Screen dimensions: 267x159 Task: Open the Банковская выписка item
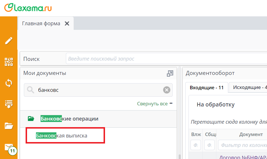click(62, 135)
